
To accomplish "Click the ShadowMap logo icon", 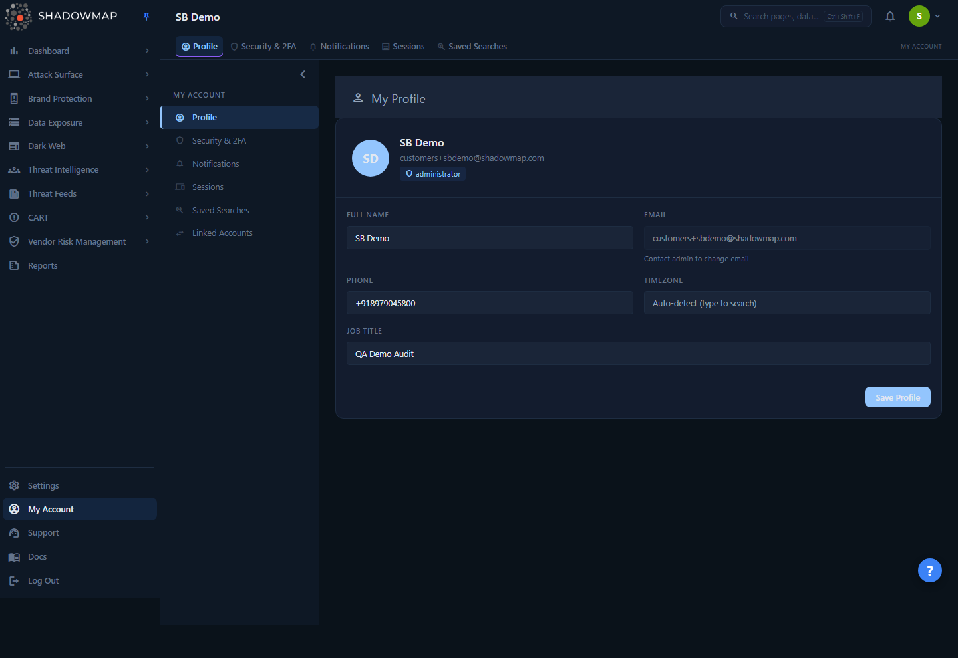I will tap(19, 17).
